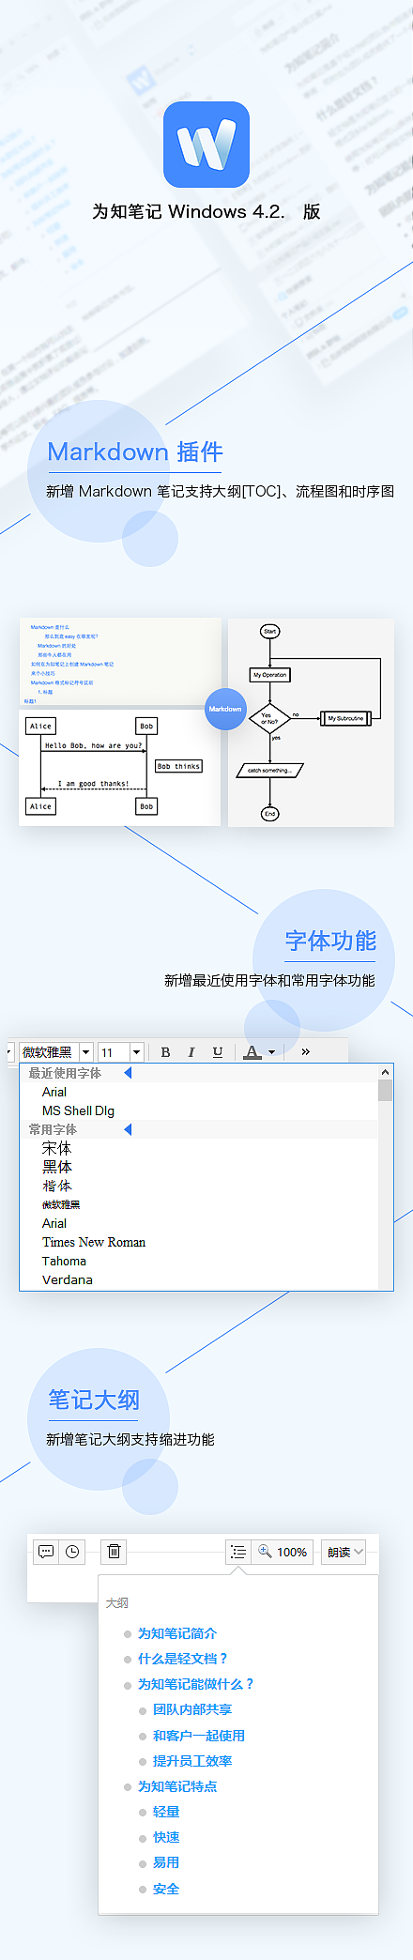The image size is (413, 1960).
Task: Click the 笔记大纲 heading
Action: point(94,1400)
